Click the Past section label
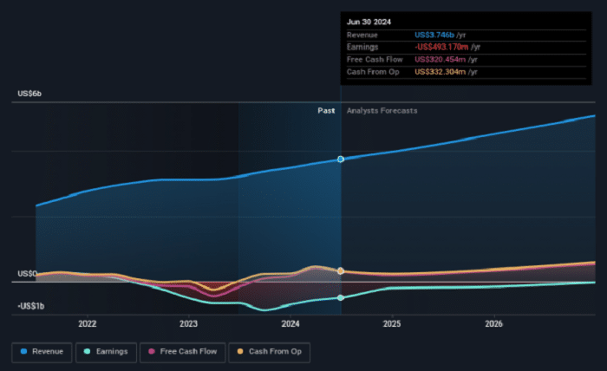The width and height of the screenshot is (607, 371). pos(326,111)
